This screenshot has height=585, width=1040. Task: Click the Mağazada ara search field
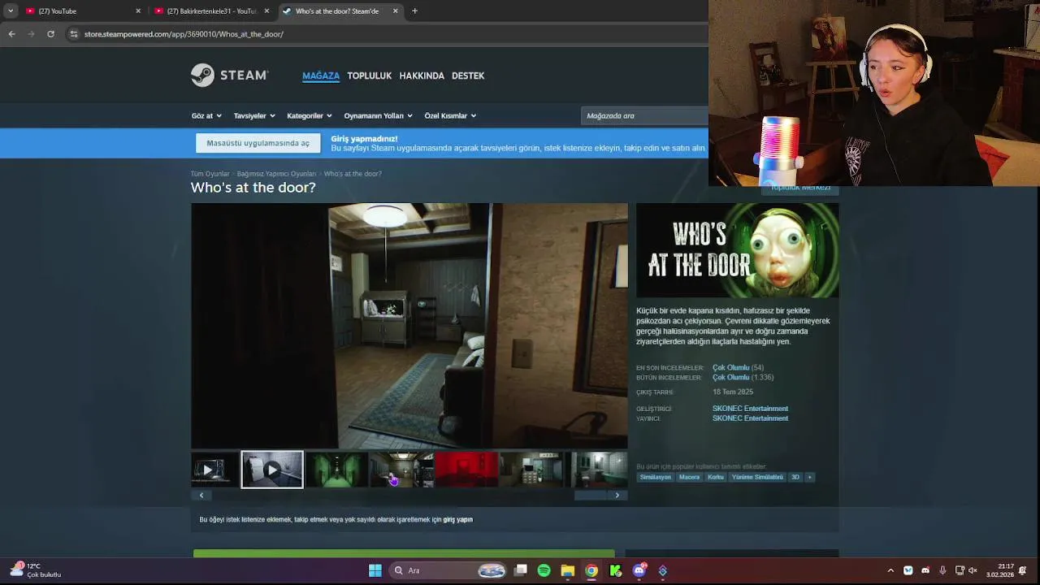[x=645, y=115]
